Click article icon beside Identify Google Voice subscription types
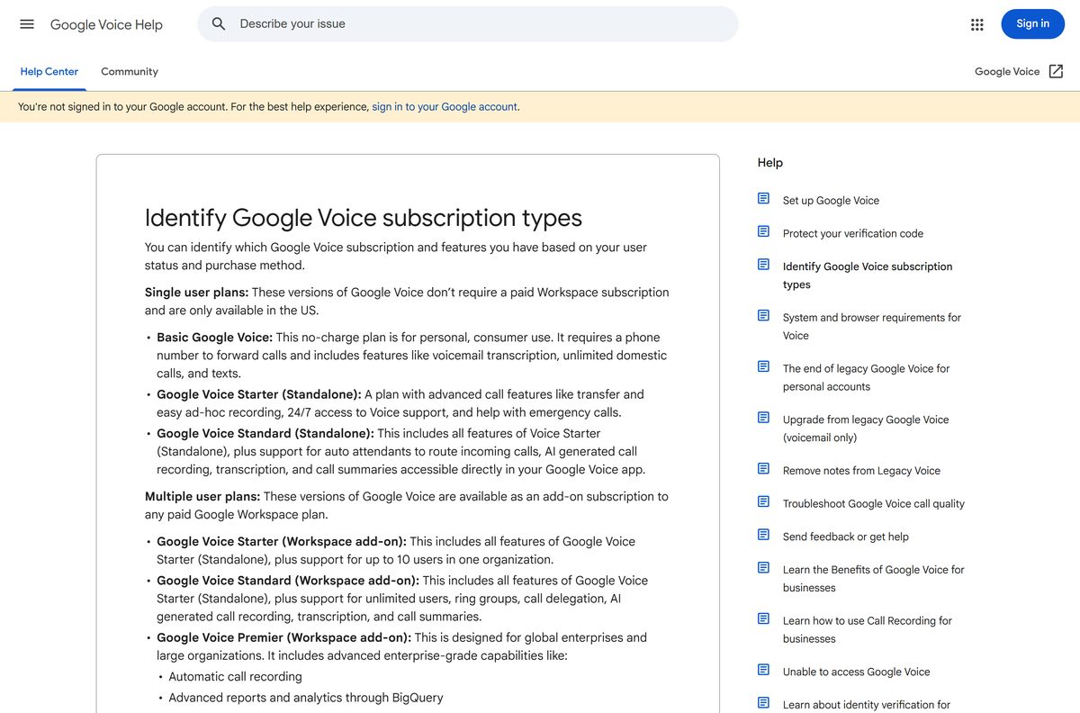This screenshot has width=1080, height=713. (x=763, y=265)
